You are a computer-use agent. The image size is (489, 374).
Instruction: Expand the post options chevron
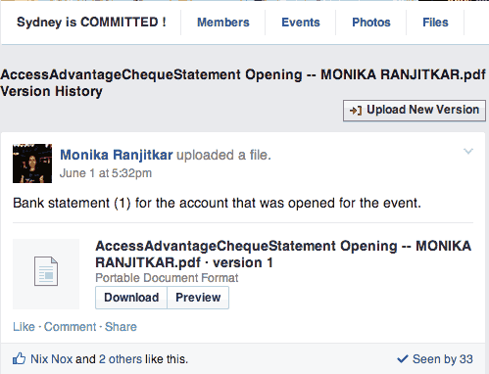point(468,151)
